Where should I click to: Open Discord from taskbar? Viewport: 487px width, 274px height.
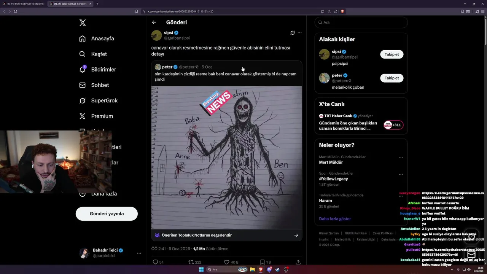[x=269, y=269]
